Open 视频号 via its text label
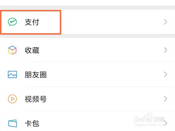 coord(36,99)
